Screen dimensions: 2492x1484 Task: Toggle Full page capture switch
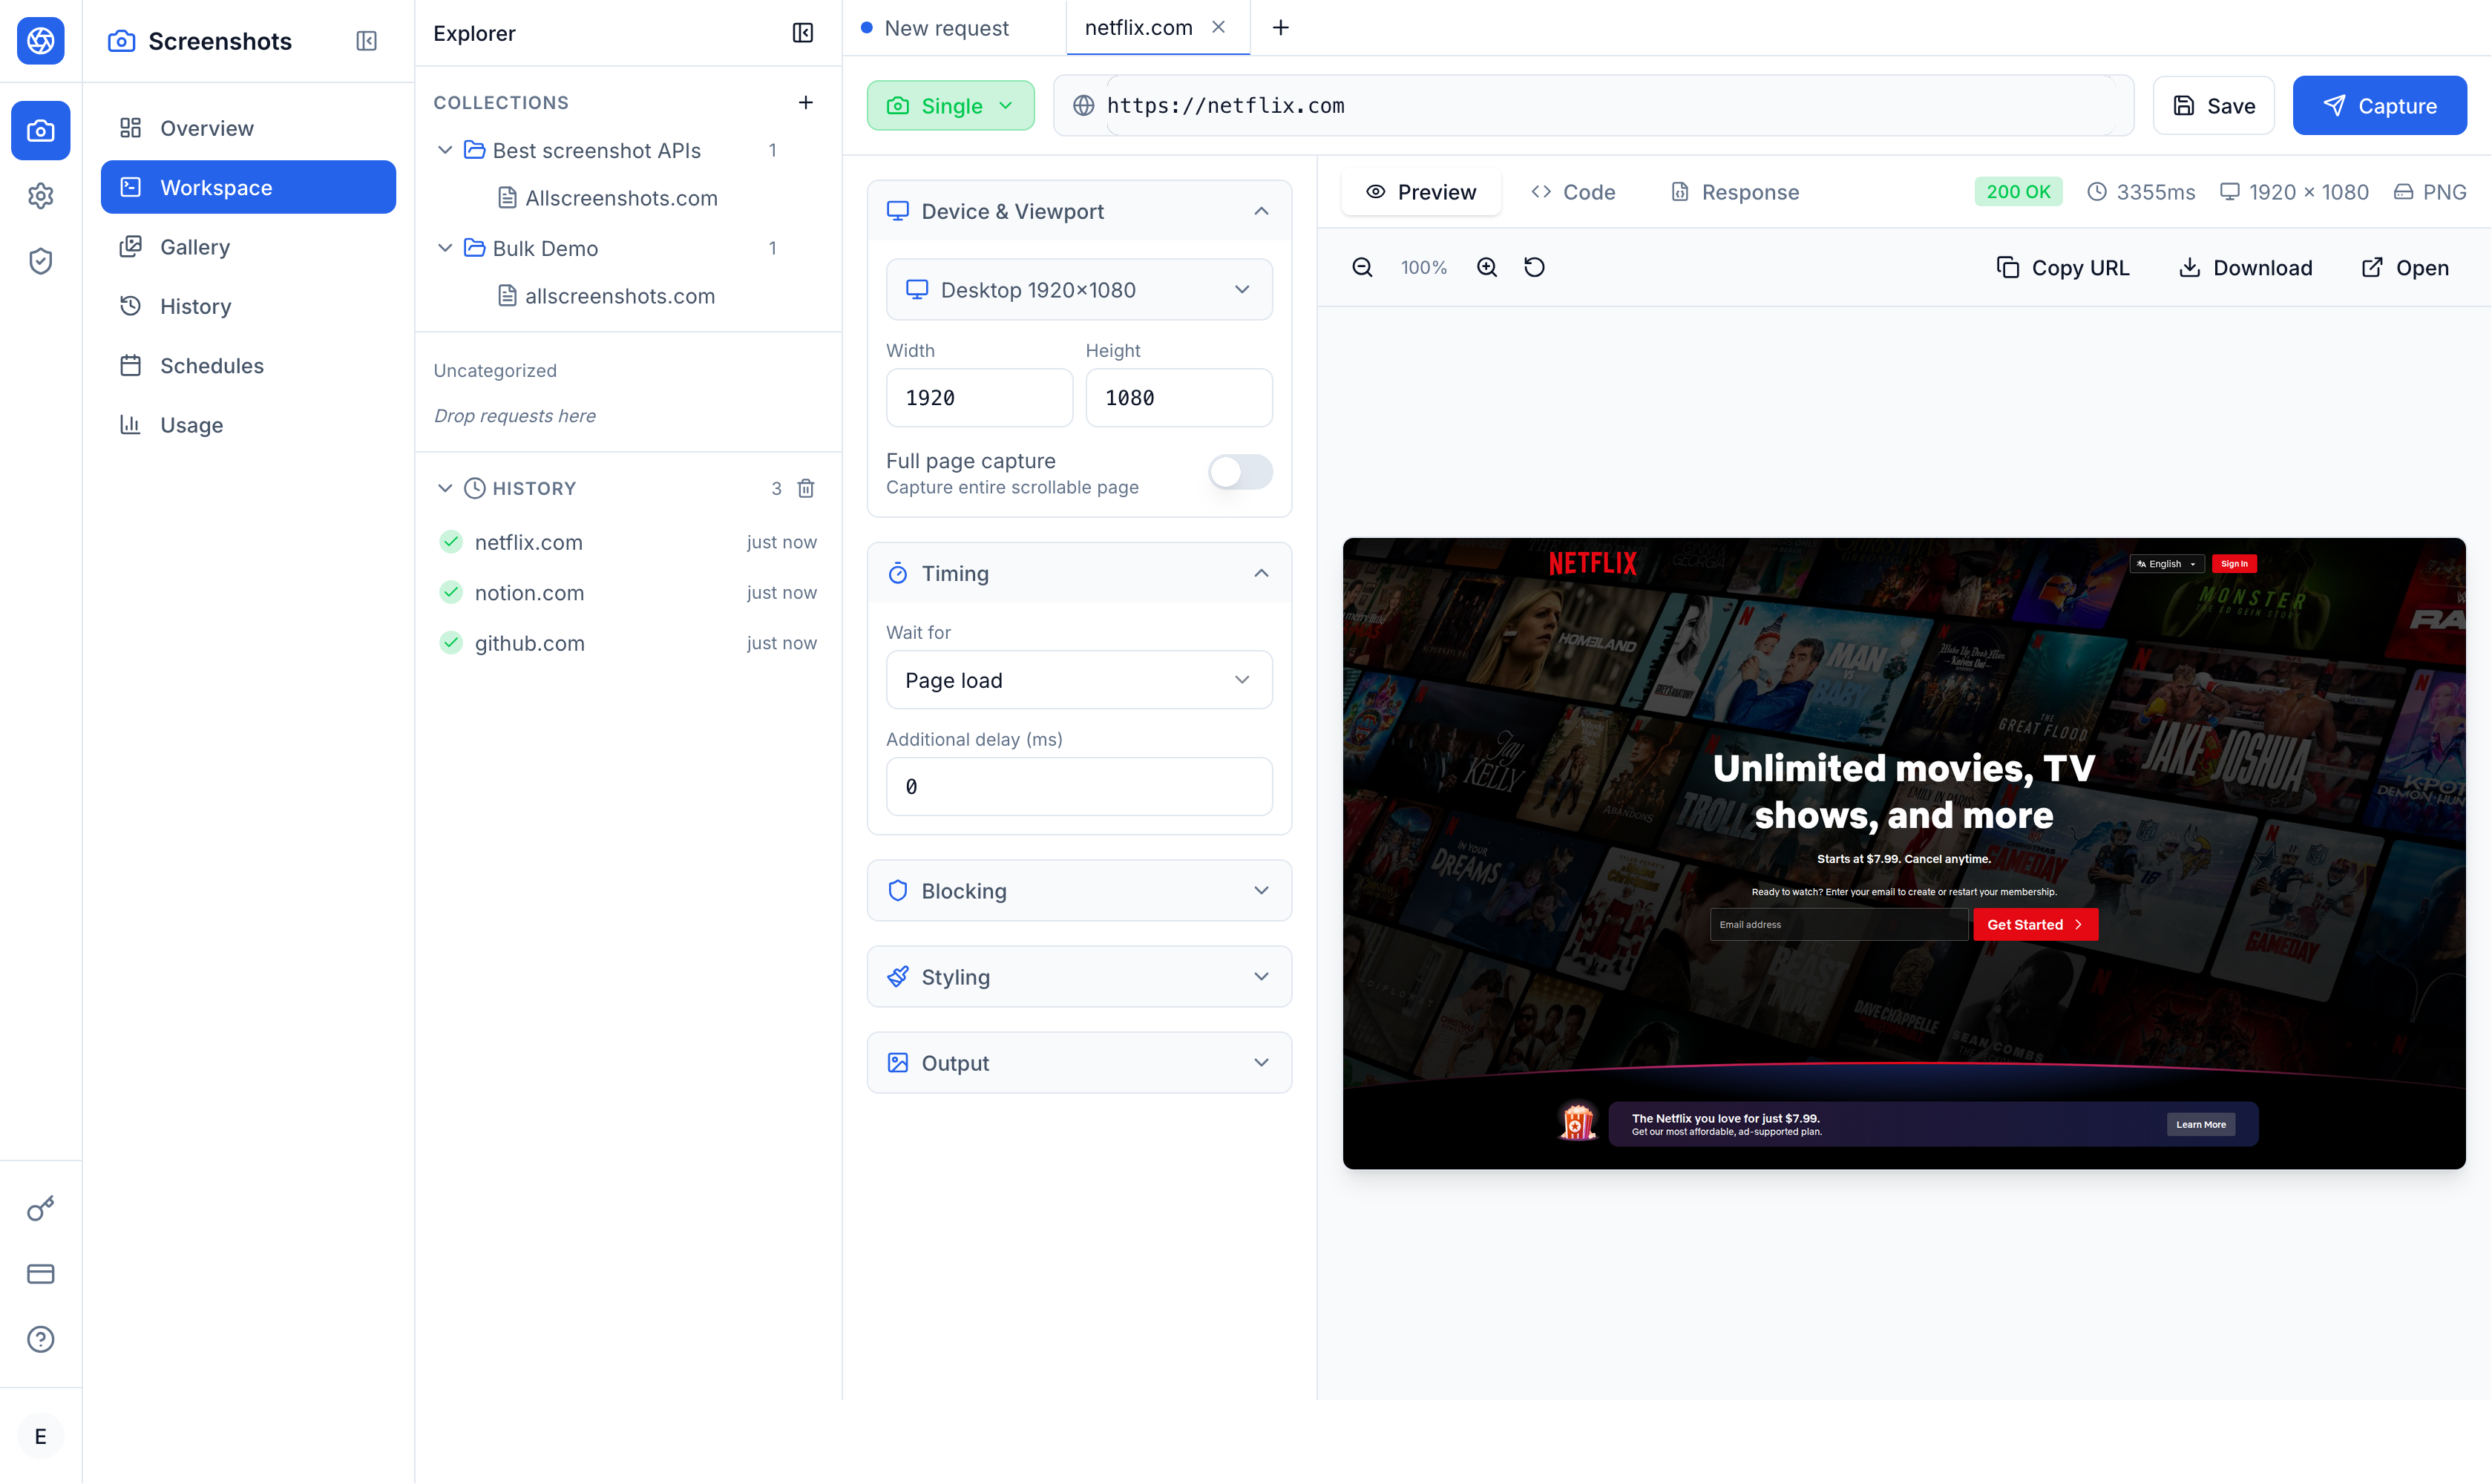[1240, 472]
